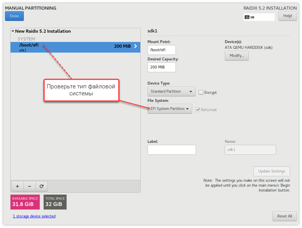Click the reload storage configuration icon
Viewport: 302px width, 228px height.
[x=41, y=186]
